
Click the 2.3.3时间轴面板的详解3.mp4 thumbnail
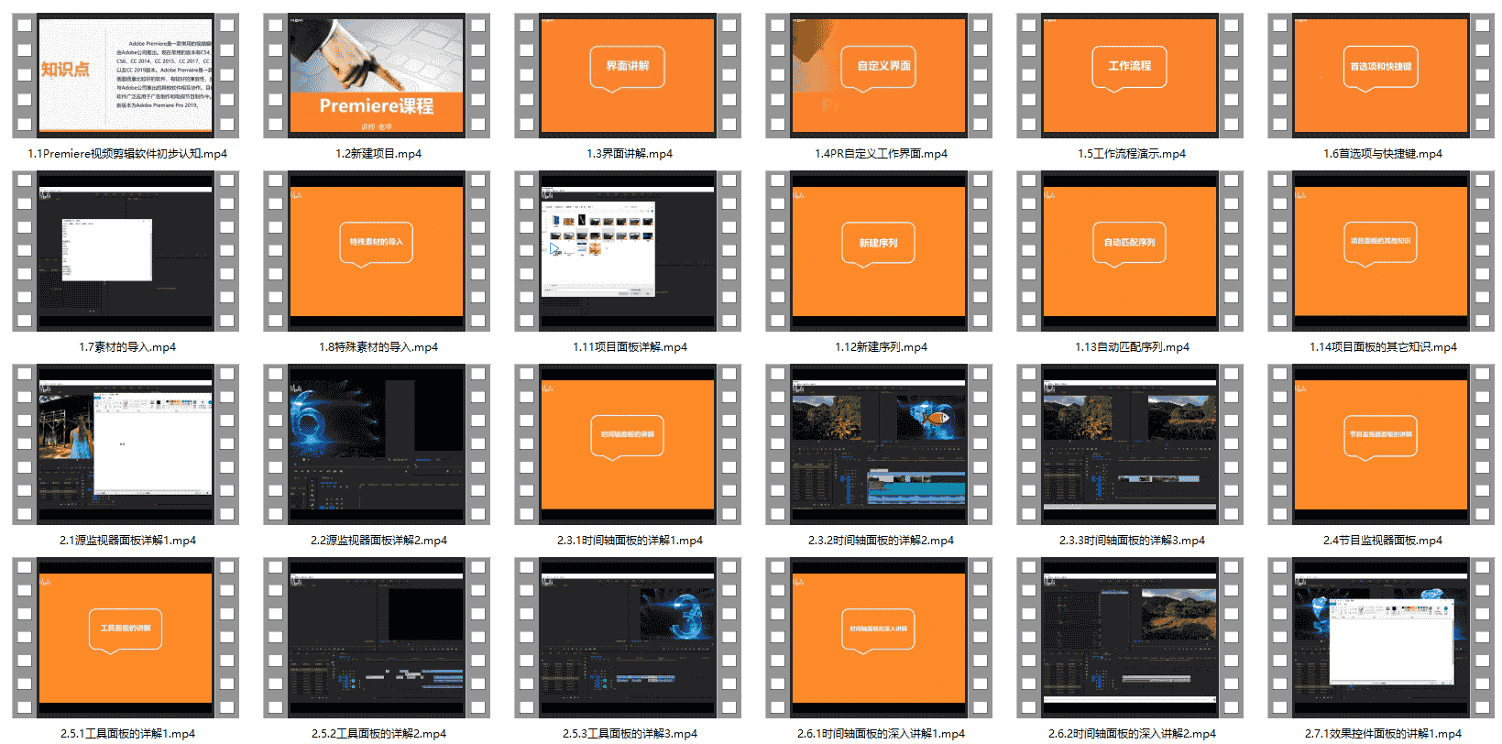click(x=1130, y=444)
